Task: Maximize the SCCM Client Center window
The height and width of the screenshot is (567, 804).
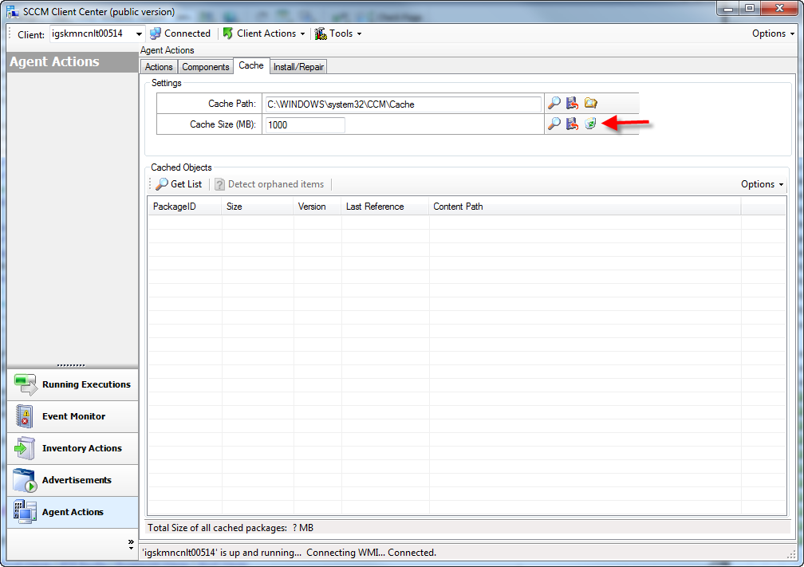Action: pos(750,8)
